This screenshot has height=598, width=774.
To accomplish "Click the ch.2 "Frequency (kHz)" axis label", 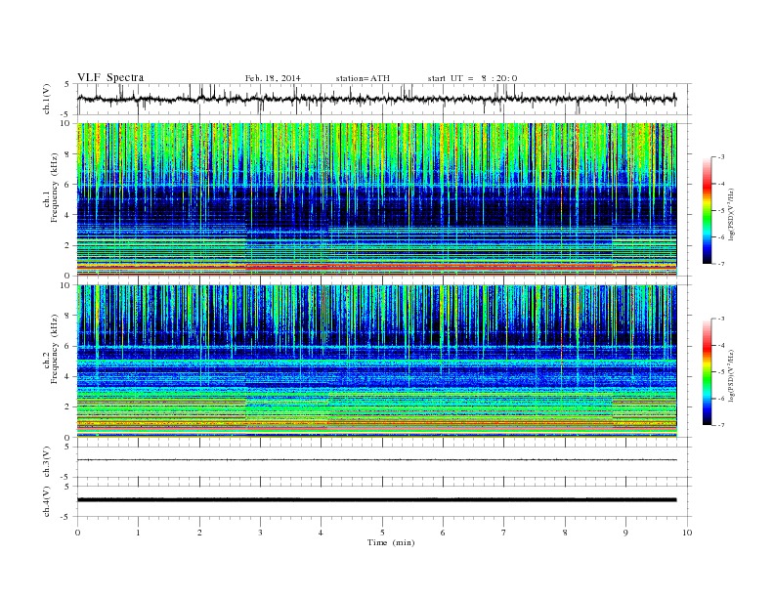I will coord(55,348).
